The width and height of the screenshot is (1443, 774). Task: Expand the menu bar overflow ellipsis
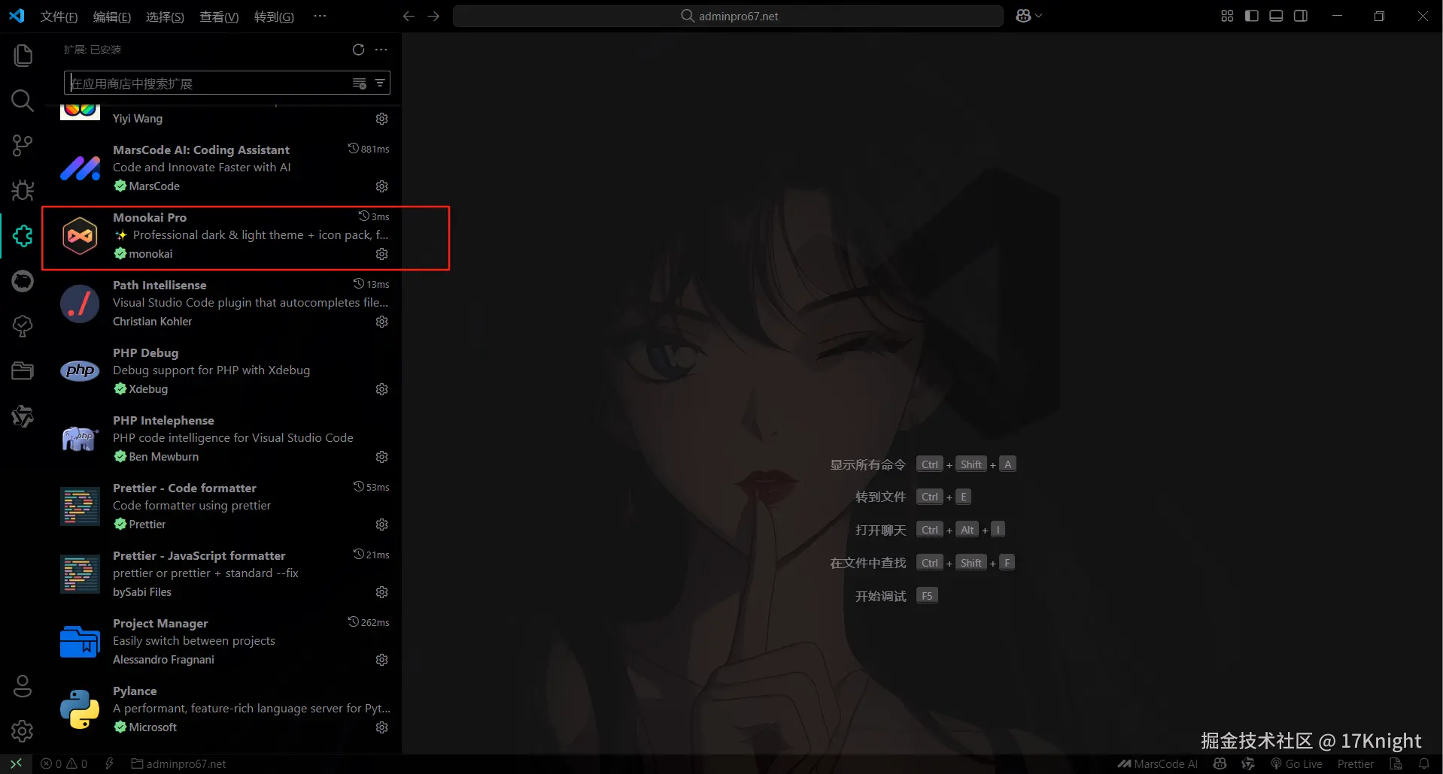coord(320,16)
